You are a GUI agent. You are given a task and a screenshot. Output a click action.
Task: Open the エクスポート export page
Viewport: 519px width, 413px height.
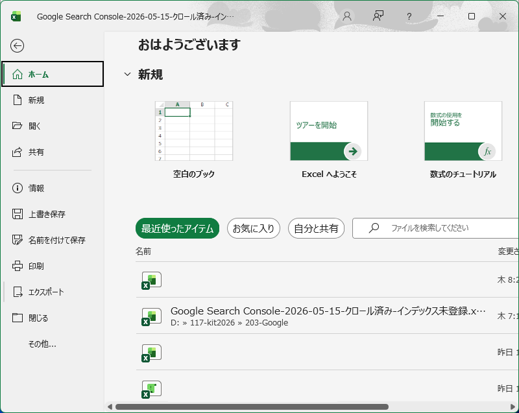tap(53, 292)
